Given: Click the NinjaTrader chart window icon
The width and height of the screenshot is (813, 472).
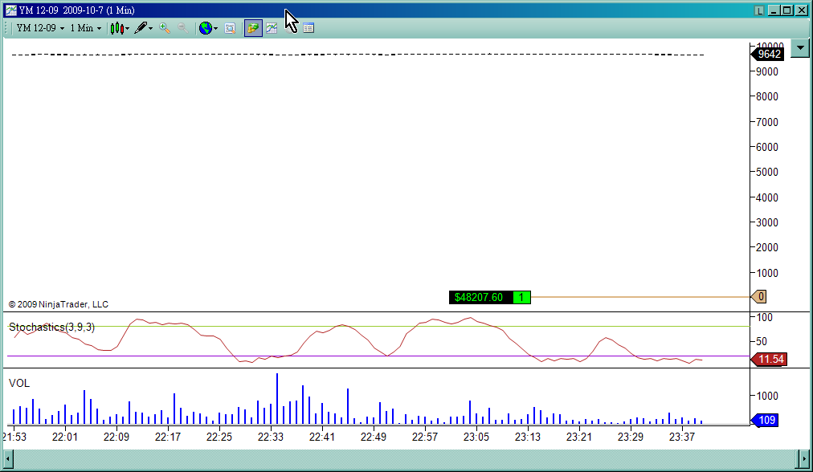Looking at the screenshot, I should pyautogui.click(x=11, y=10).
